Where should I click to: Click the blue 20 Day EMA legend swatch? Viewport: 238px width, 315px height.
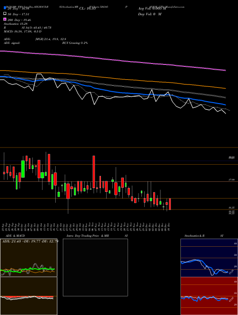click(x=5, y=8)
